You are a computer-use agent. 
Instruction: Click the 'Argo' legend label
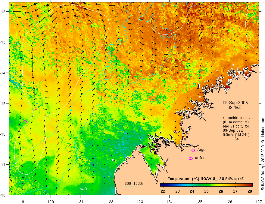[201, 150]
